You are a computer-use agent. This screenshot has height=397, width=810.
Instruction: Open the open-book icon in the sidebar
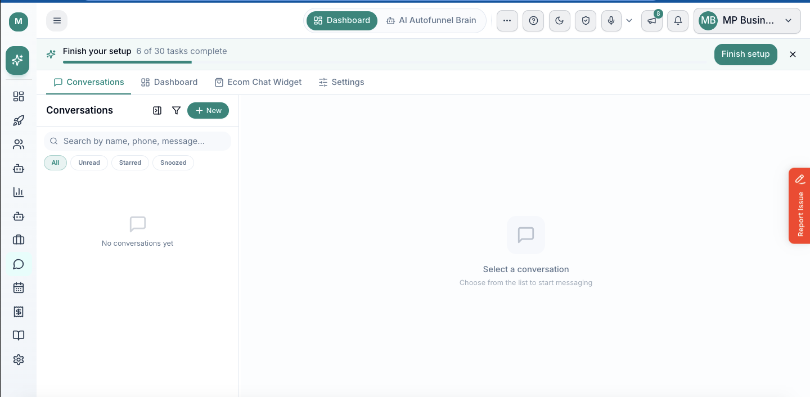tap(19, 336)
